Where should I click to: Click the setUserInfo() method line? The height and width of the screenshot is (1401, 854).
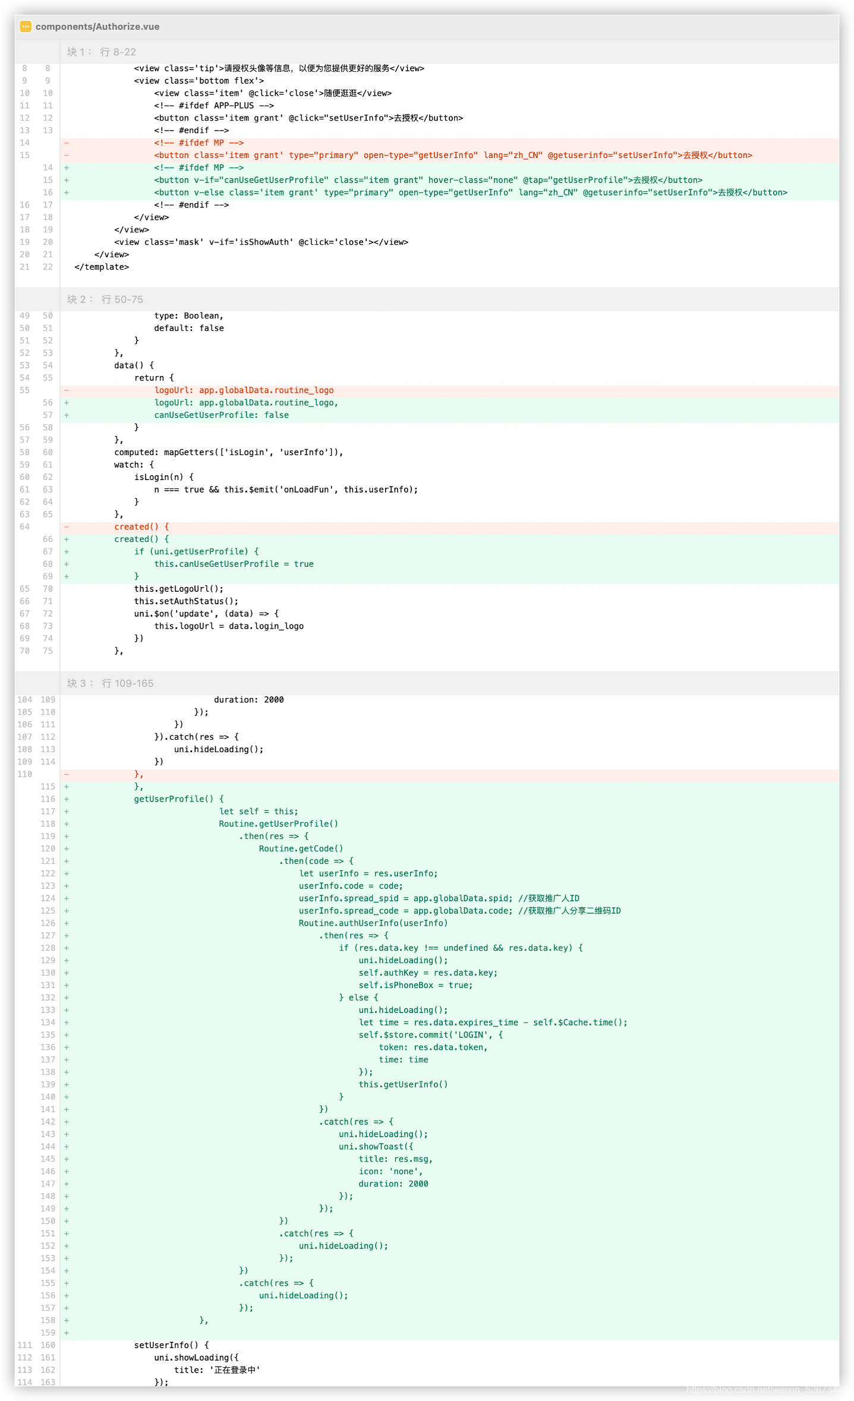coord(171,1346)
